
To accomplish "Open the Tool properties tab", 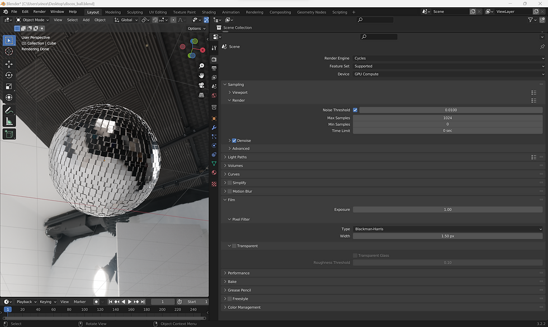I will point(214,48).
